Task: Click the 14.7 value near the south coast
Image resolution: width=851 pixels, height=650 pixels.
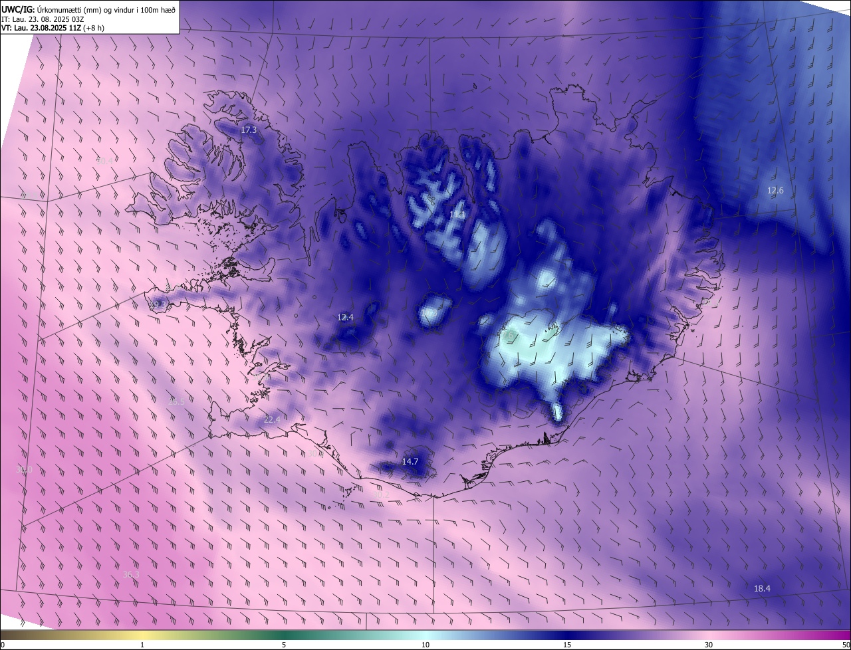Action: (410, 462)
